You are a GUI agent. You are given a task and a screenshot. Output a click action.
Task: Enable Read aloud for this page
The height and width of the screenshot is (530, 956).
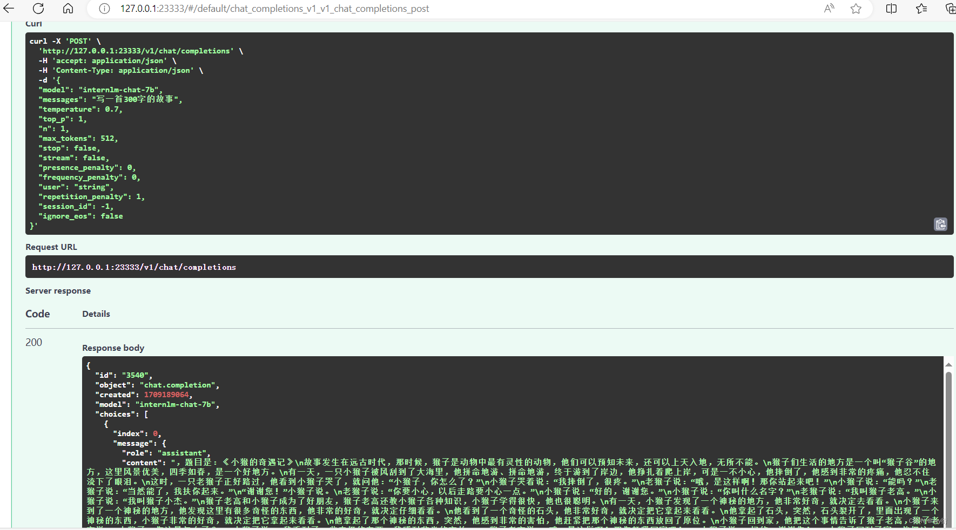tap(830, 9)
